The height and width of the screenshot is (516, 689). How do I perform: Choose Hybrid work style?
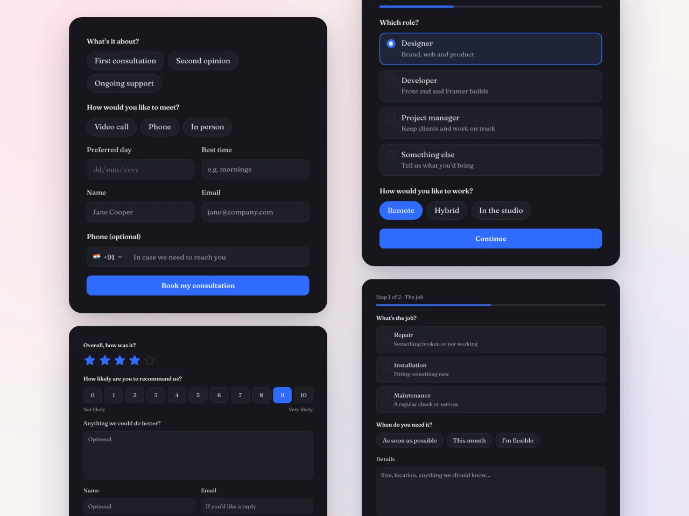pyautogui.click(x=447, y=211)
